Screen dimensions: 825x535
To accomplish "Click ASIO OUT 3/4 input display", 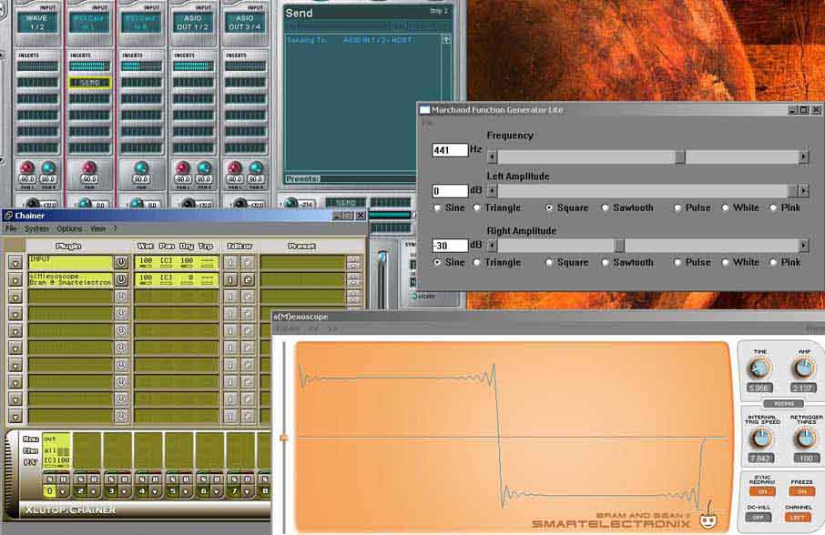I will (x=245, y=22).
